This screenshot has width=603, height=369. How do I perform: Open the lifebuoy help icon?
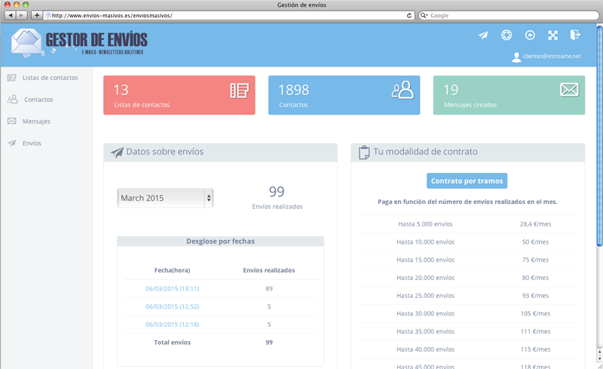(x=507, y=35)
